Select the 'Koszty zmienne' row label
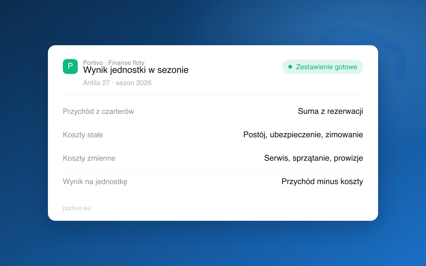 (89, 158)
